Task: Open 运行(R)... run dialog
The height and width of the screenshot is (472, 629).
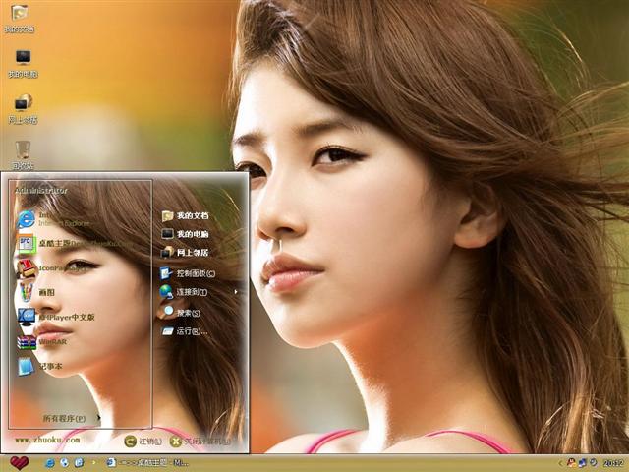Action: click(184, 331)
